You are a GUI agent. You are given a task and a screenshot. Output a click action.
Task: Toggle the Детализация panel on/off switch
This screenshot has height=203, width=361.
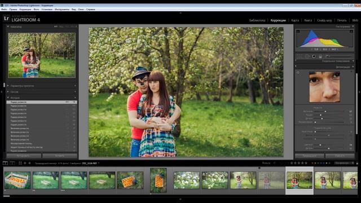click(x=296, y=67)
